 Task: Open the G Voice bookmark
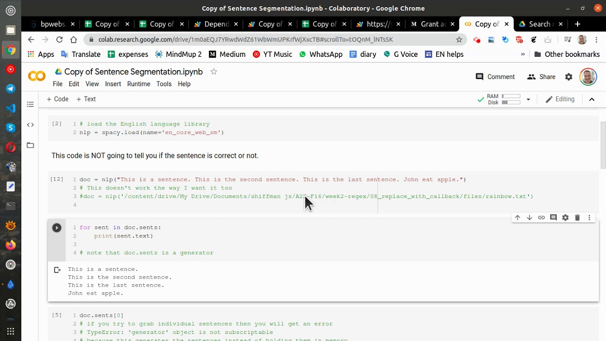click(x=400, y=54)
